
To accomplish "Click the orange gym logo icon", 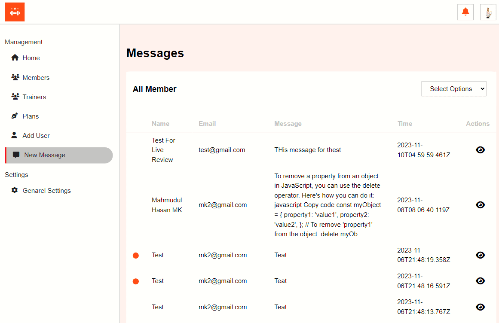I will coord(15,12).
